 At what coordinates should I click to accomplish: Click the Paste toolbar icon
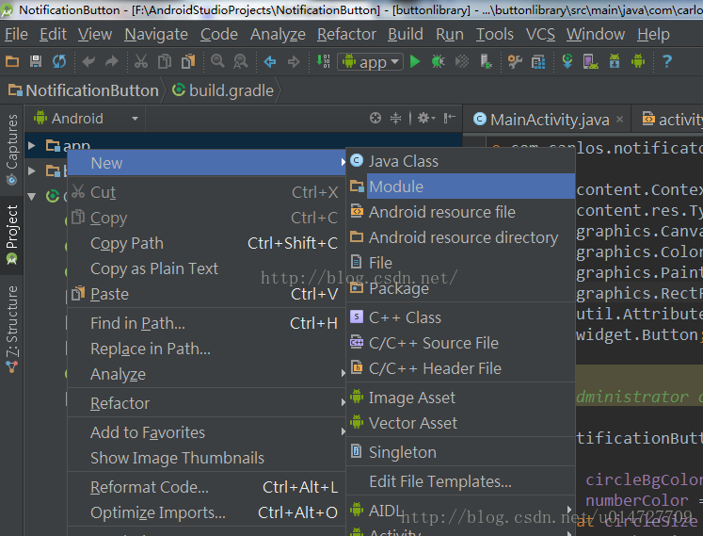pyautogui.click(x=188, y=61)
